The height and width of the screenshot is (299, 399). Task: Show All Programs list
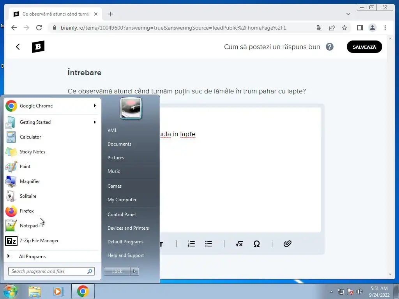(x=52, y=257)
